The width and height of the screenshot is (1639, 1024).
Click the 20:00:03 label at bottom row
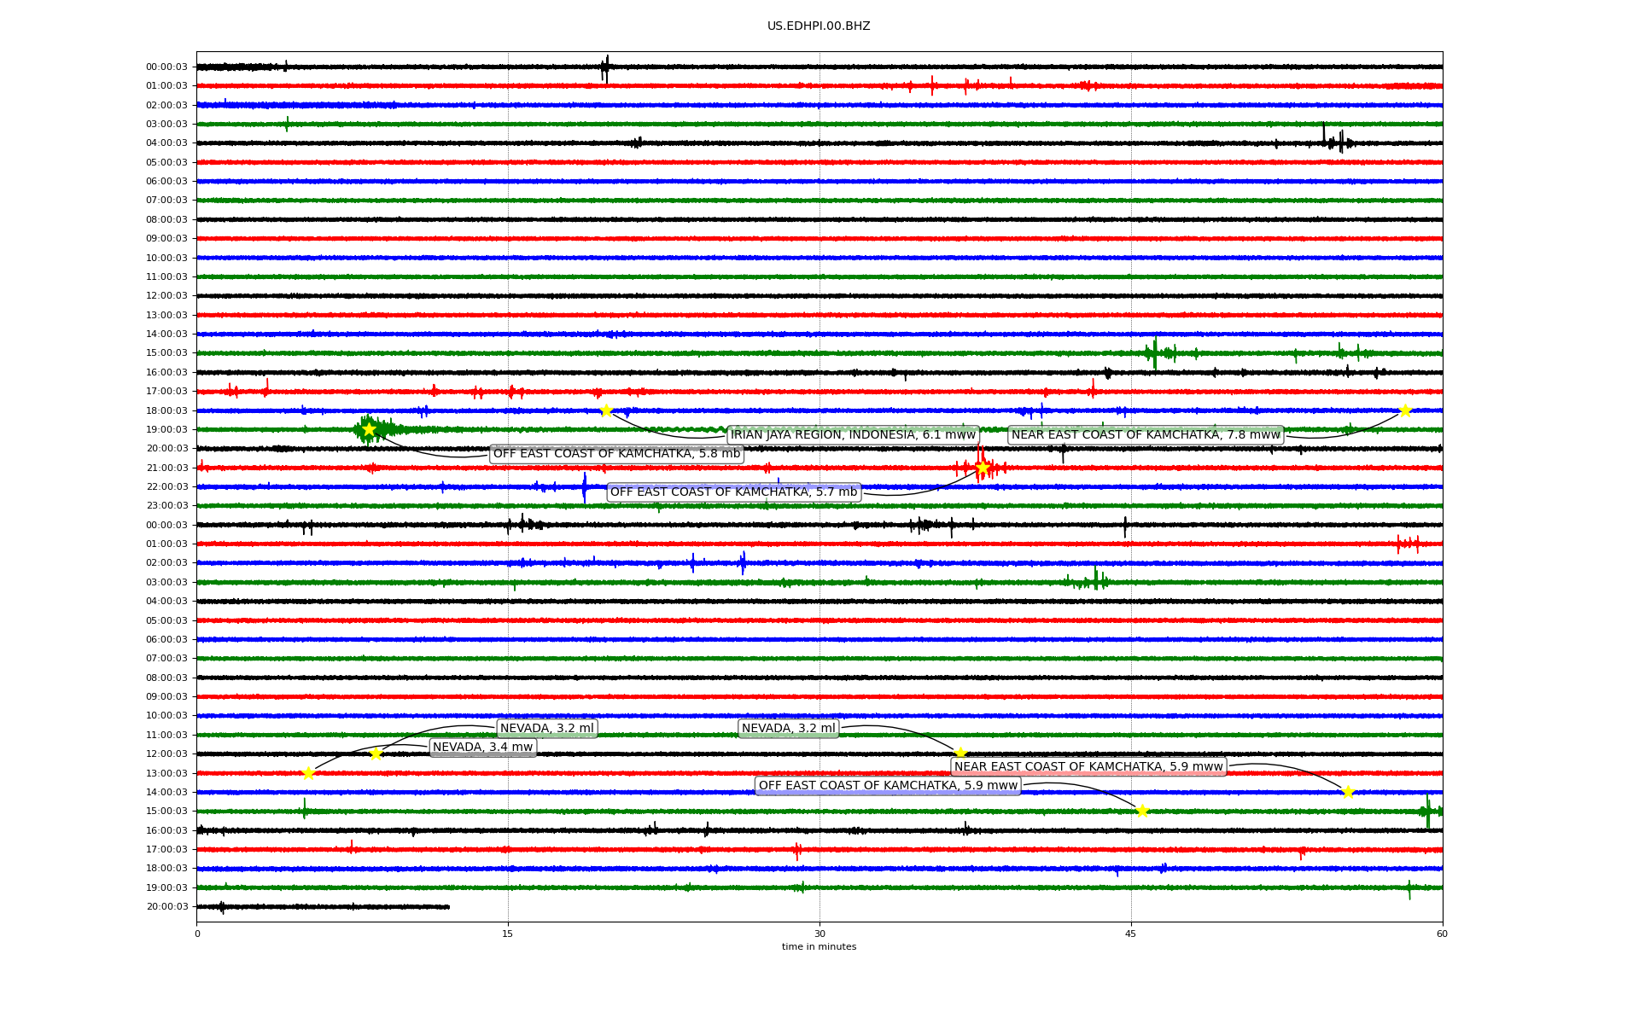tap(166, 906)
